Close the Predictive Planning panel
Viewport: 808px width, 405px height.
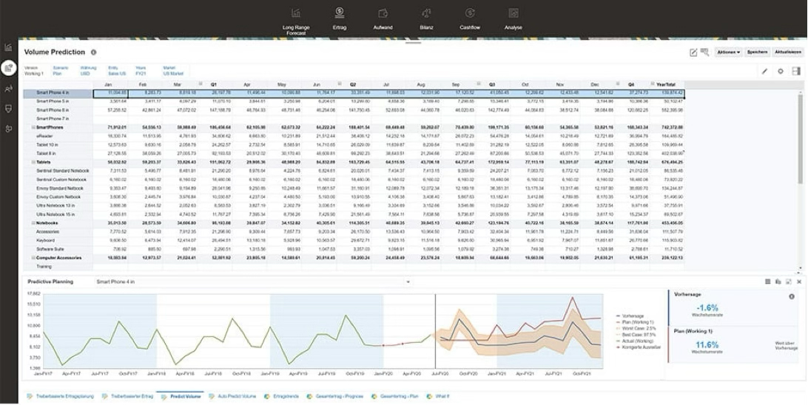point(799,282)
